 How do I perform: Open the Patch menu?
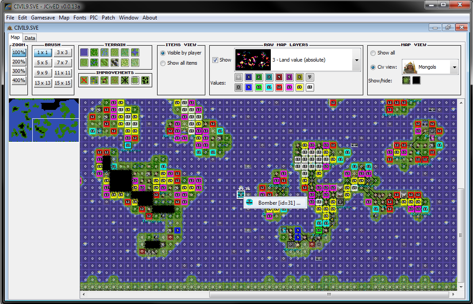point(108,18)
